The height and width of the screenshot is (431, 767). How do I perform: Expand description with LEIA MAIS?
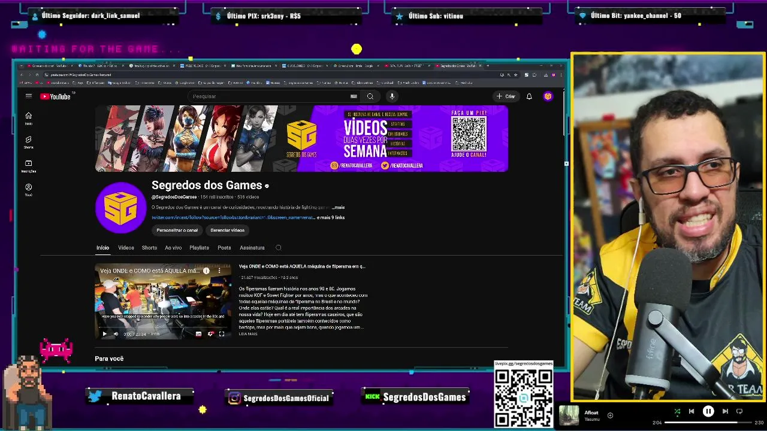pos(248,334)
